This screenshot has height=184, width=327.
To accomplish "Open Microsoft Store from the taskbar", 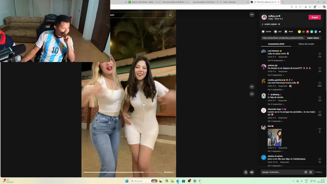I will [x=183, y=181].
